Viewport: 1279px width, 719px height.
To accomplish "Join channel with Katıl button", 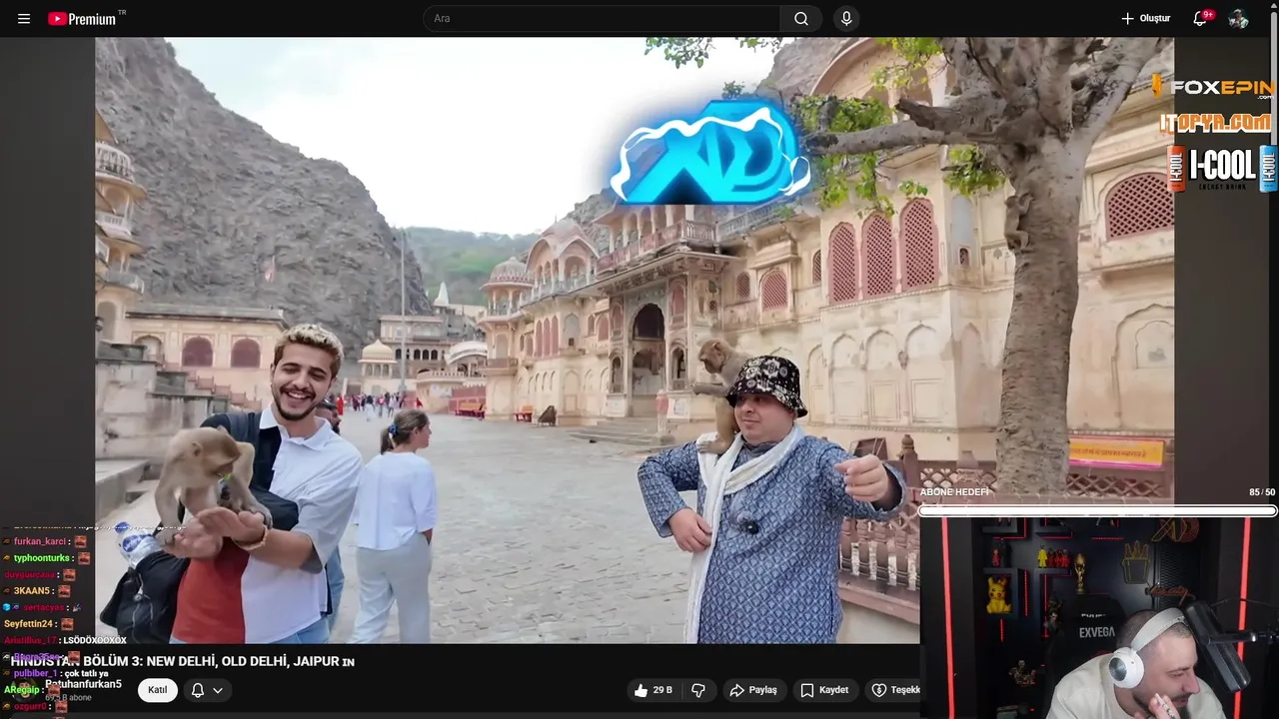I will (158, 690).
